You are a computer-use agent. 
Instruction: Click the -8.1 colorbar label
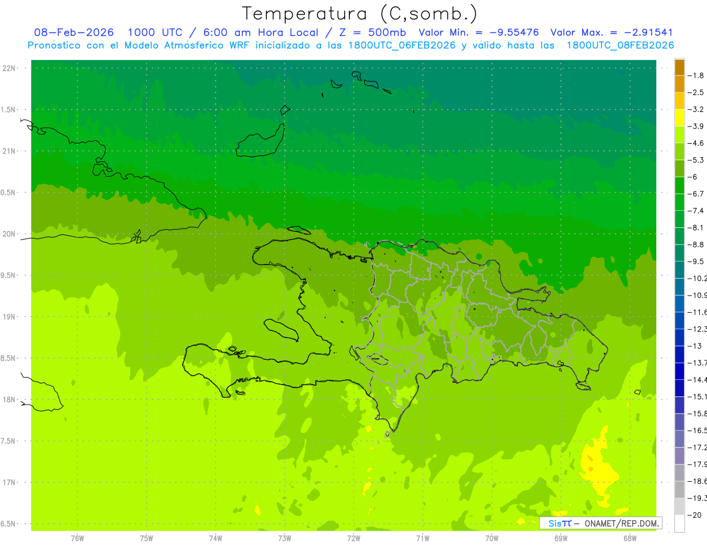pyautogui.click(x=696, y=227)
